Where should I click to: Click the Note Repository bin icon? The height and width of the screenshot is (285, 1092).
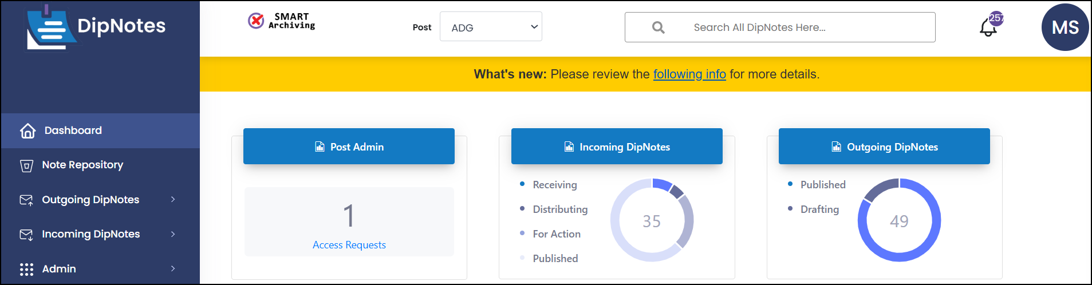coord(26,165)
